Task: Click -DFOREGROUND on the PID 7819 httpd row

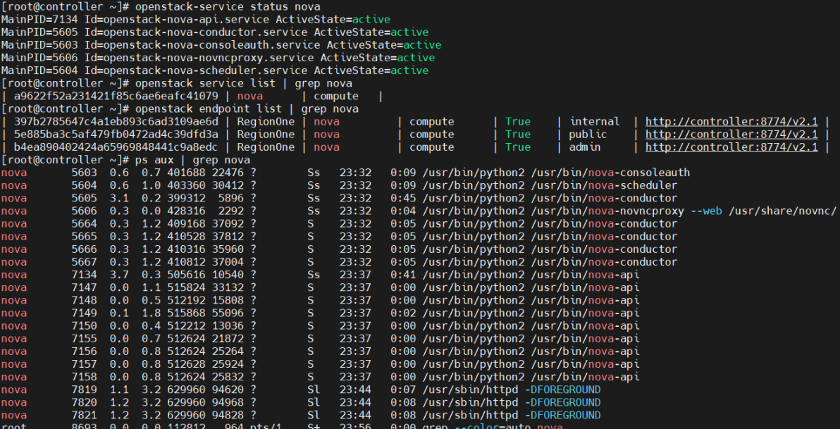Action: coord(562,390)
